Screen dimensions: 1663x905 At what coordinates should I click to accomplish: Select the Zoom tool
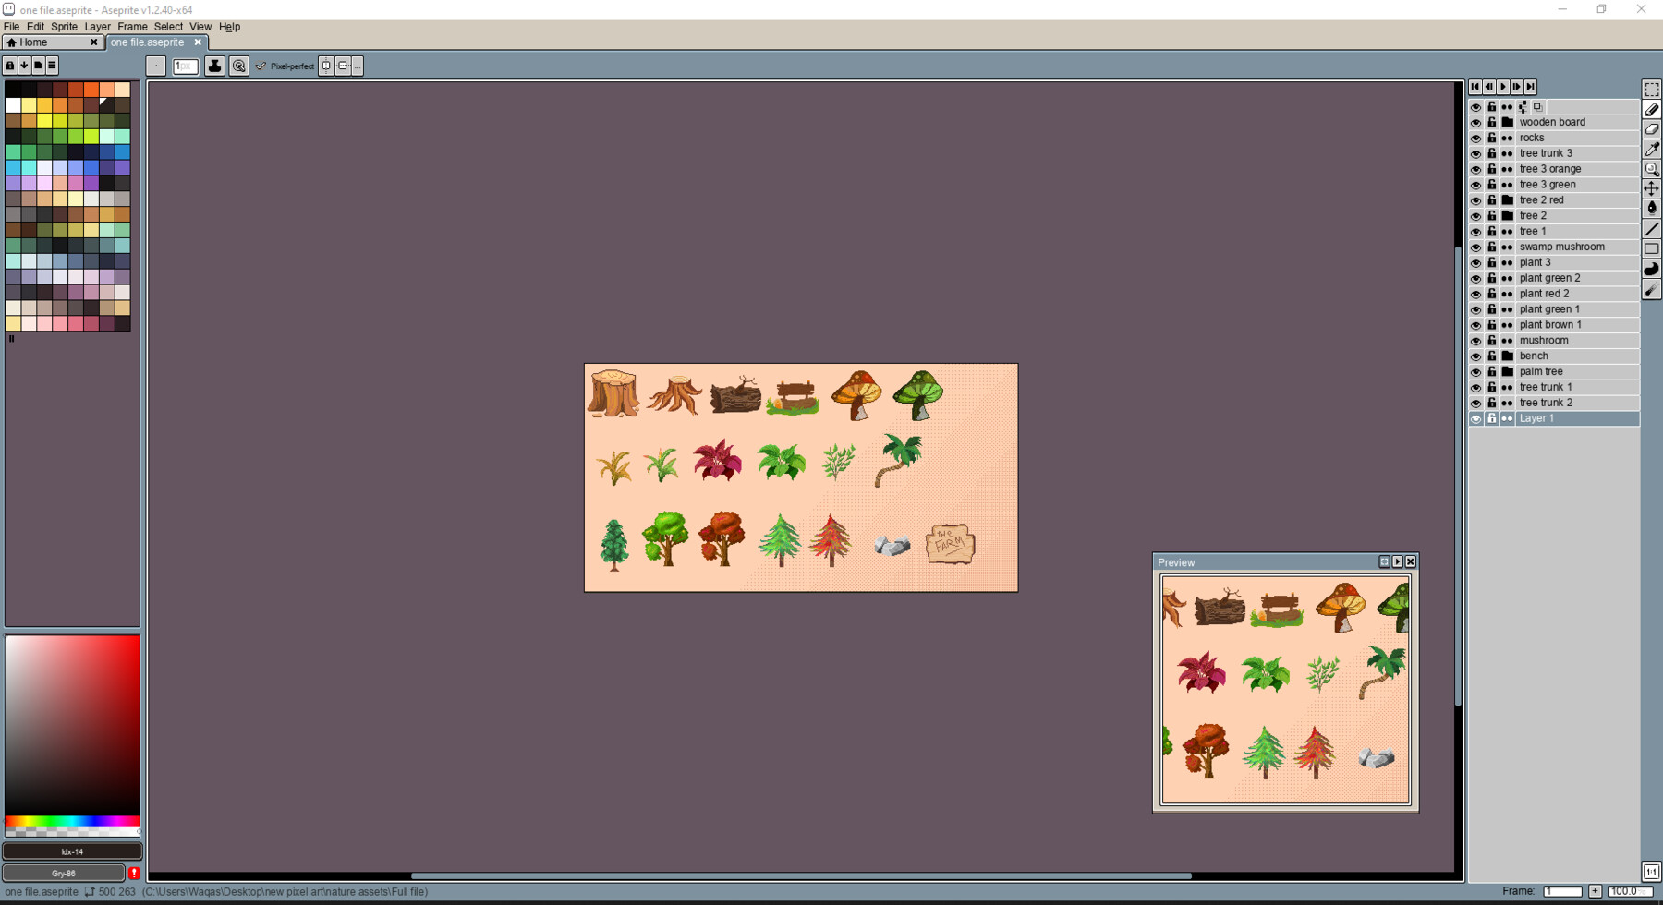coord(1653,169)
